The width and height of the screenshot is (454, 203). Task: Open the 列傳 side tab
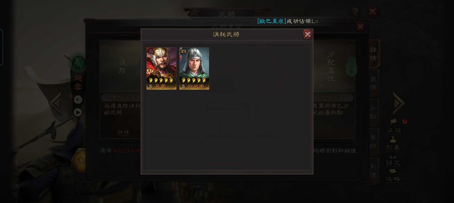pyautogui.click(x=374, y=171)
